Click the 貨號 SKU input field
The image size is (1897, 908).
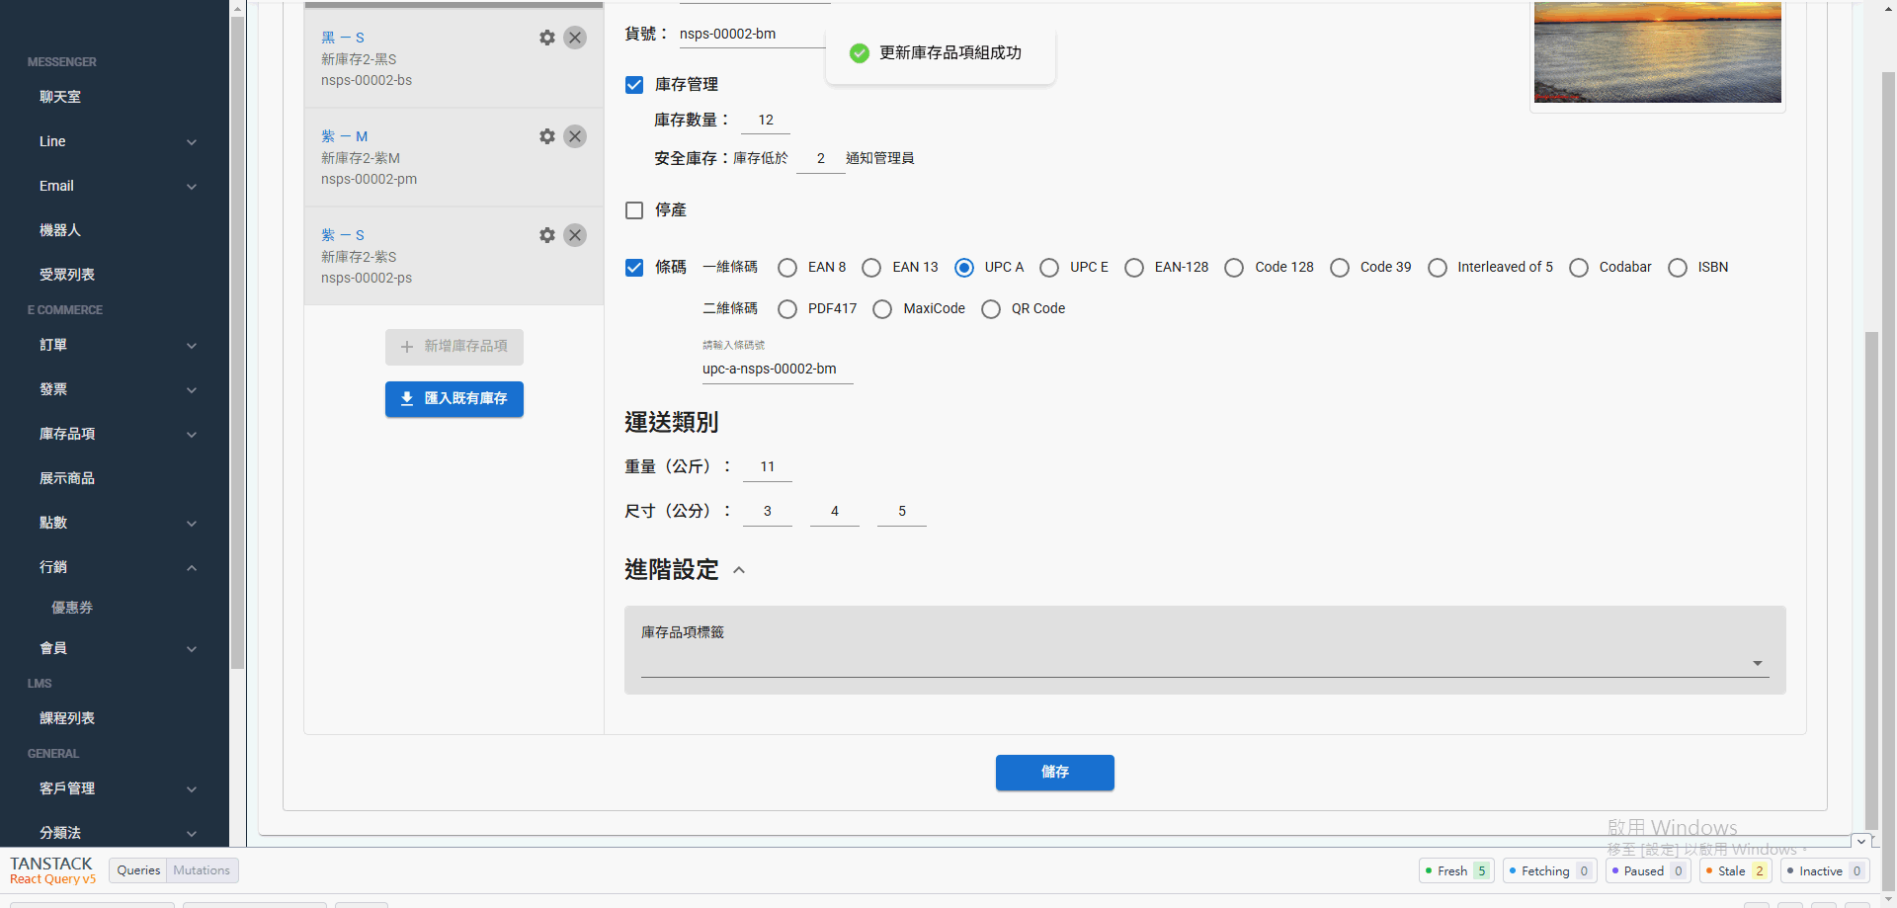753,34
